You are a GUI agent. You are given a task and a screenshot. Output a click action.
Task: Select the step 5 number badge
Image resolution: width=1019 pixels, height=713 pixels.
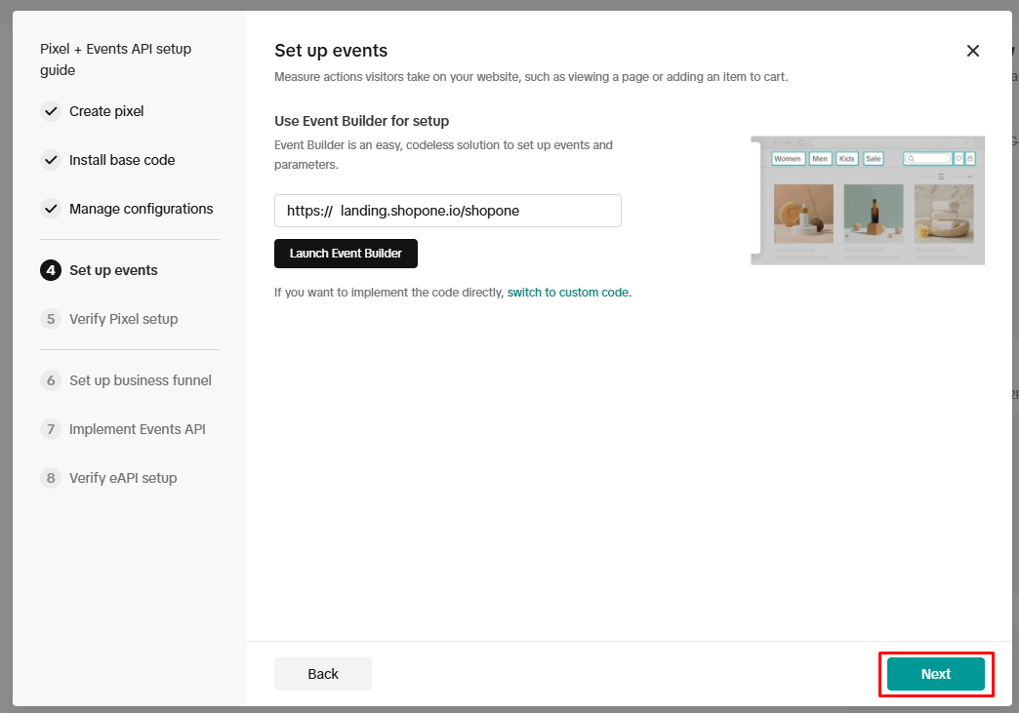pyautogui.click(x=51, y=319)
